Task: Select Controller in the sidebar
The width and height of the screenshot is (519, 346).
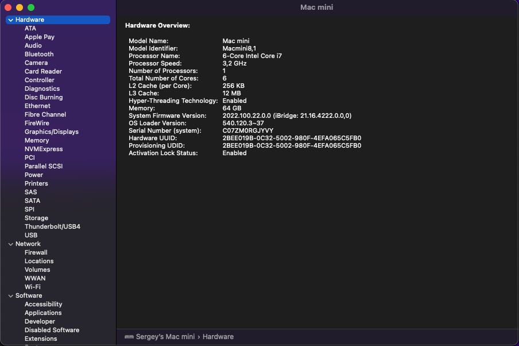Action: click(40, 80)
